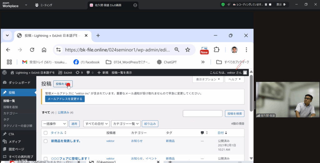Check the box for 新商品を発表します。 post
The height and width of the screenshot is (163, 320).
pyautogui.click(x=46, y=141)
